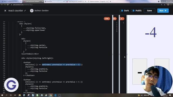Open Chrome from the taskbar
This screenshot has height=97, width=173.
pos(51,95)
